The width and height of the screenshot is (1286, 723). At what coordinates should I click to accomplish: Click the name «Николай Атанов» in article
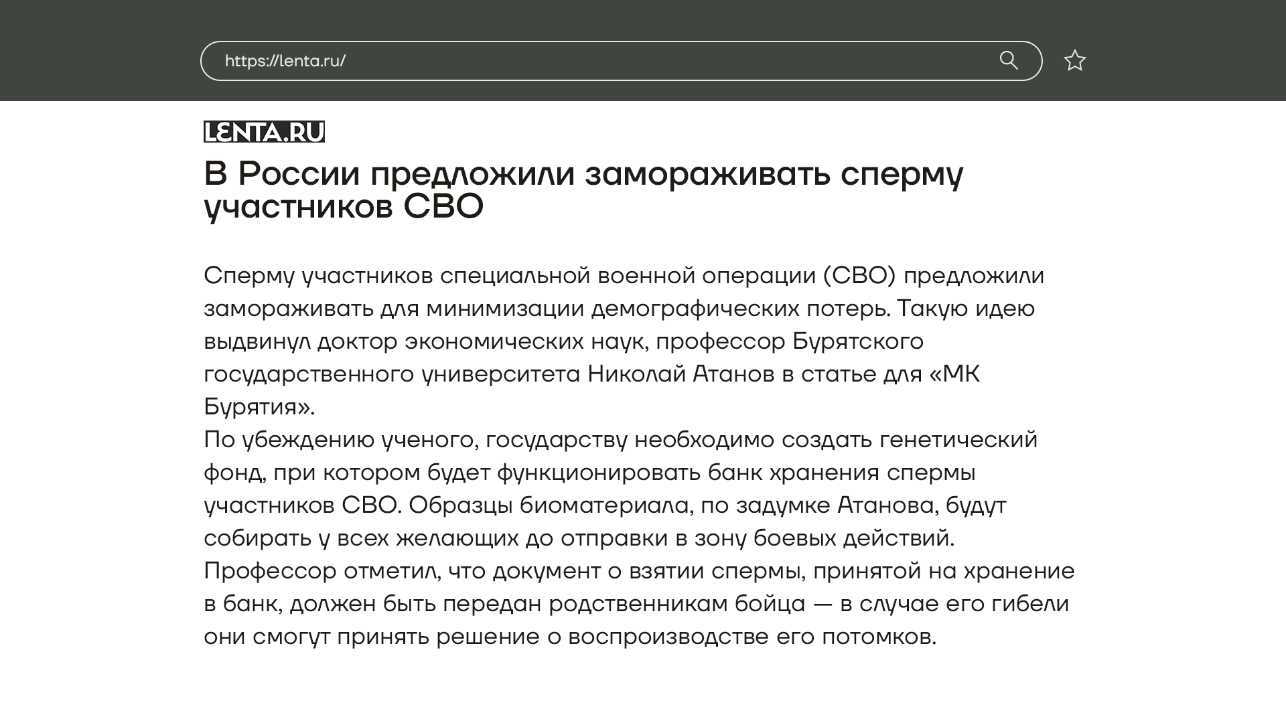coord(681,374)
